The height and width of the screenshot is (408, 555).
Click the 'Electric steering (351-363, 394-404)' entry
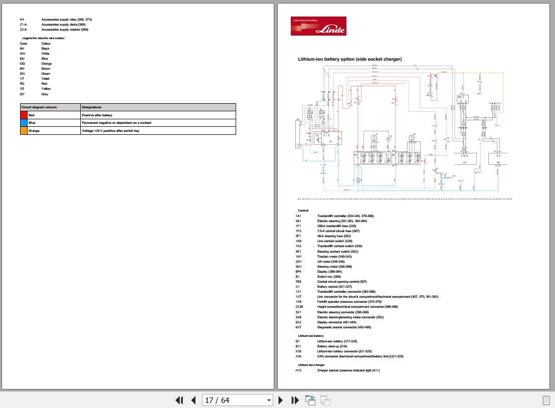pos(342,221)
